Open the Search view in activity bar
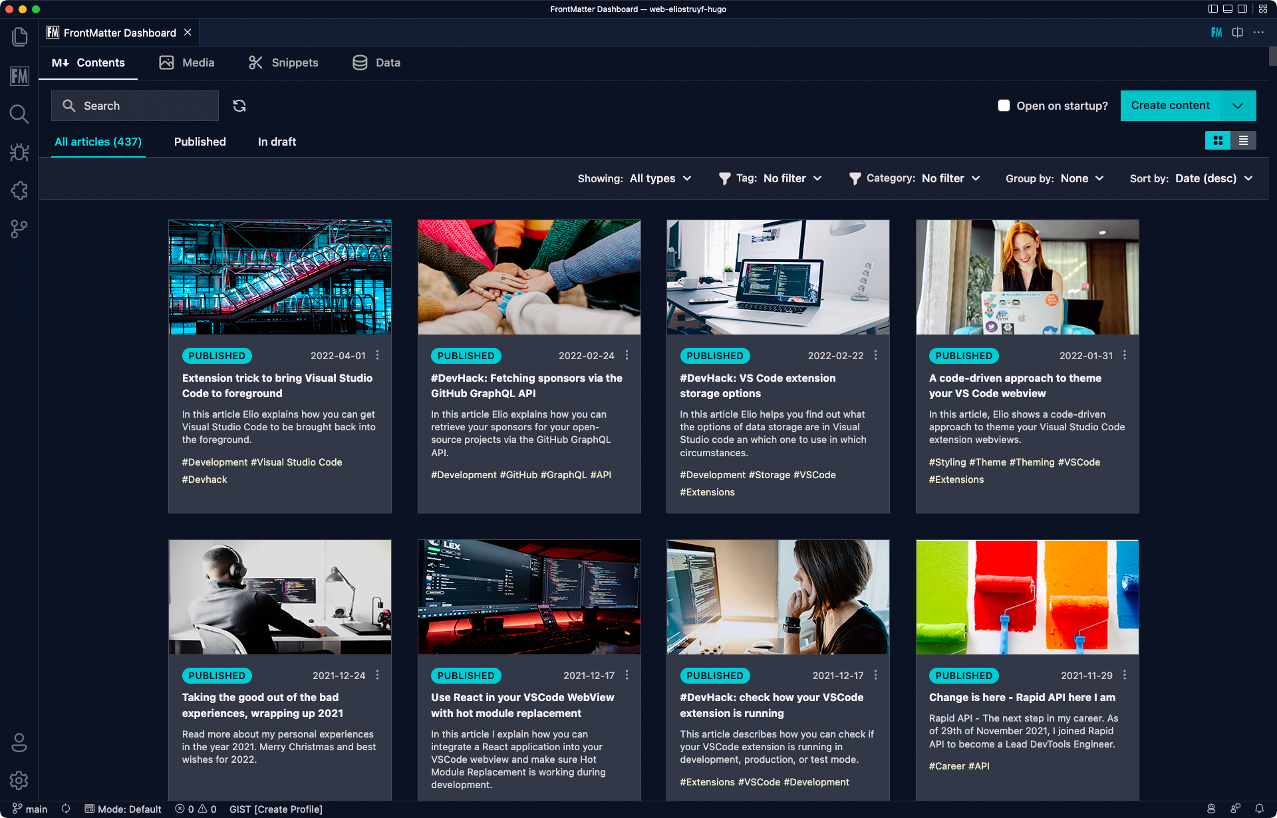Screen dimensions: 1277x818 (x=19, y=114)
